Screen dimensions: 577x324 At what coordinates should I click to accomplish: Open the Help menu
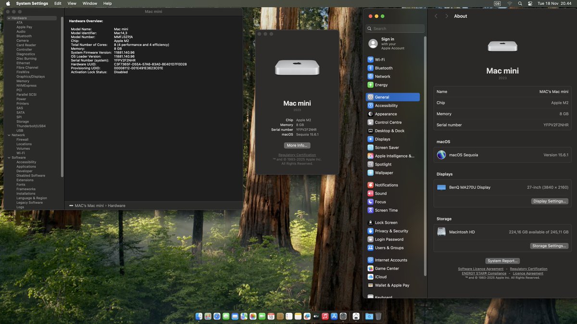click(x=108, y=3)
